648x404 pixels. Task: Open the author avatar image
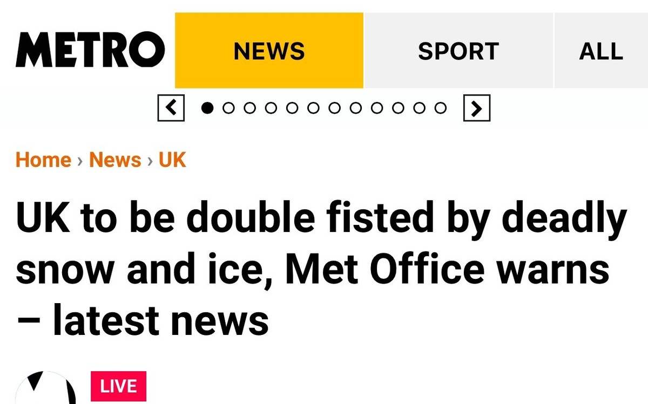[44, 387]
